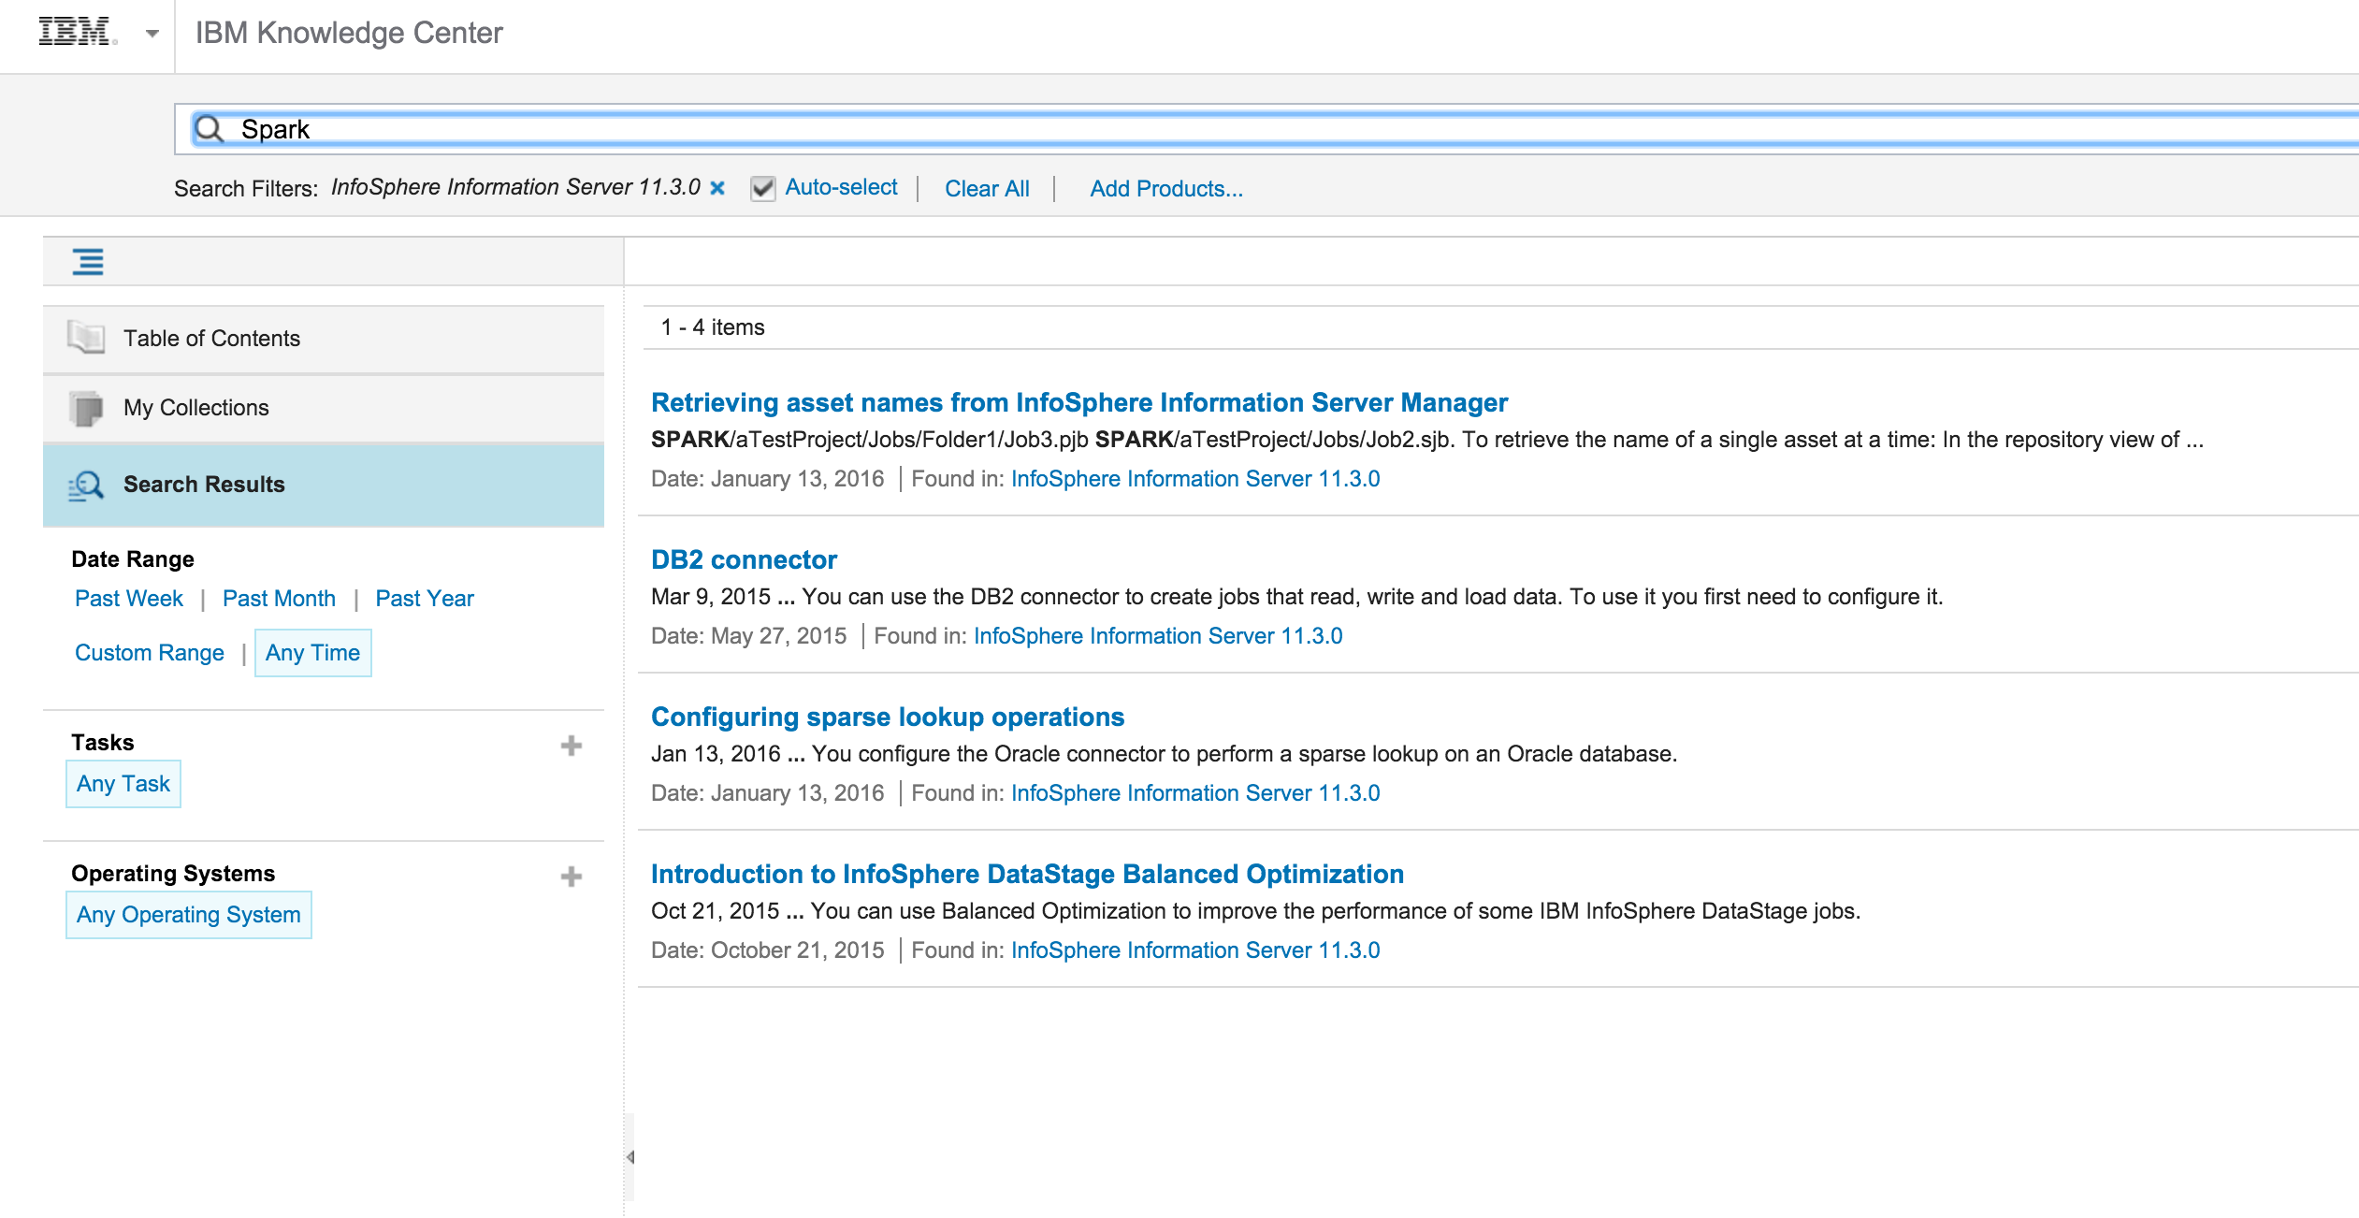Filter results by Past Month

(x=279, y=599)
